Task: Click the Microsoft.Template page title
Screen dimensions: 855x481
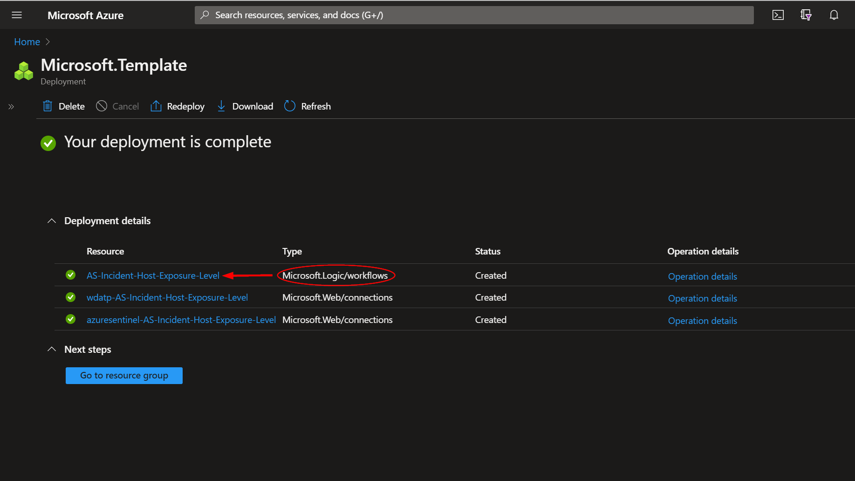Action: coord(114,65)
